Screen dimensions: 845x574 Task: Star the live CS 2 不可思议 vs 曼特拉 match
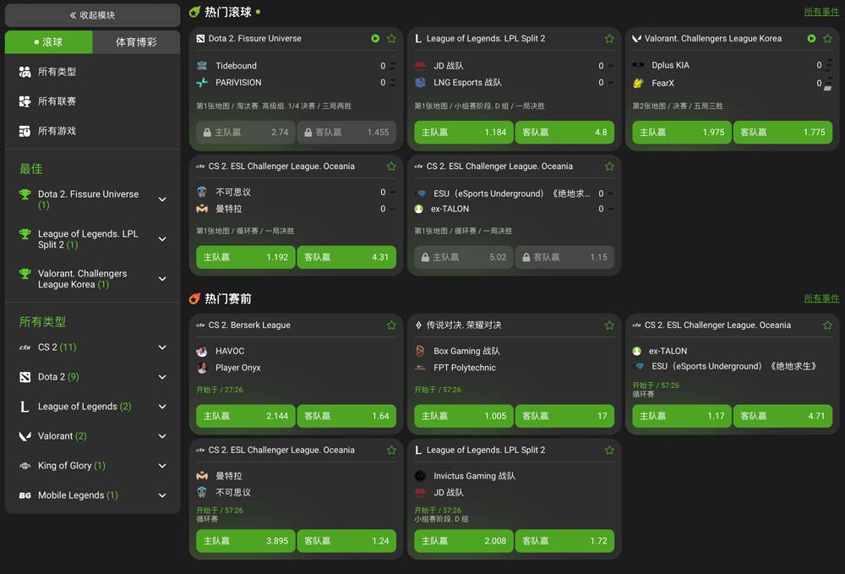tap(391, 167)
